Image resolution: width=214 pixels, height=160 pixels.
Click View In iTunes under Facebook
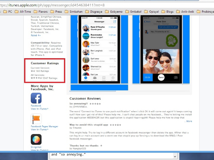click(x=39, y=109)
